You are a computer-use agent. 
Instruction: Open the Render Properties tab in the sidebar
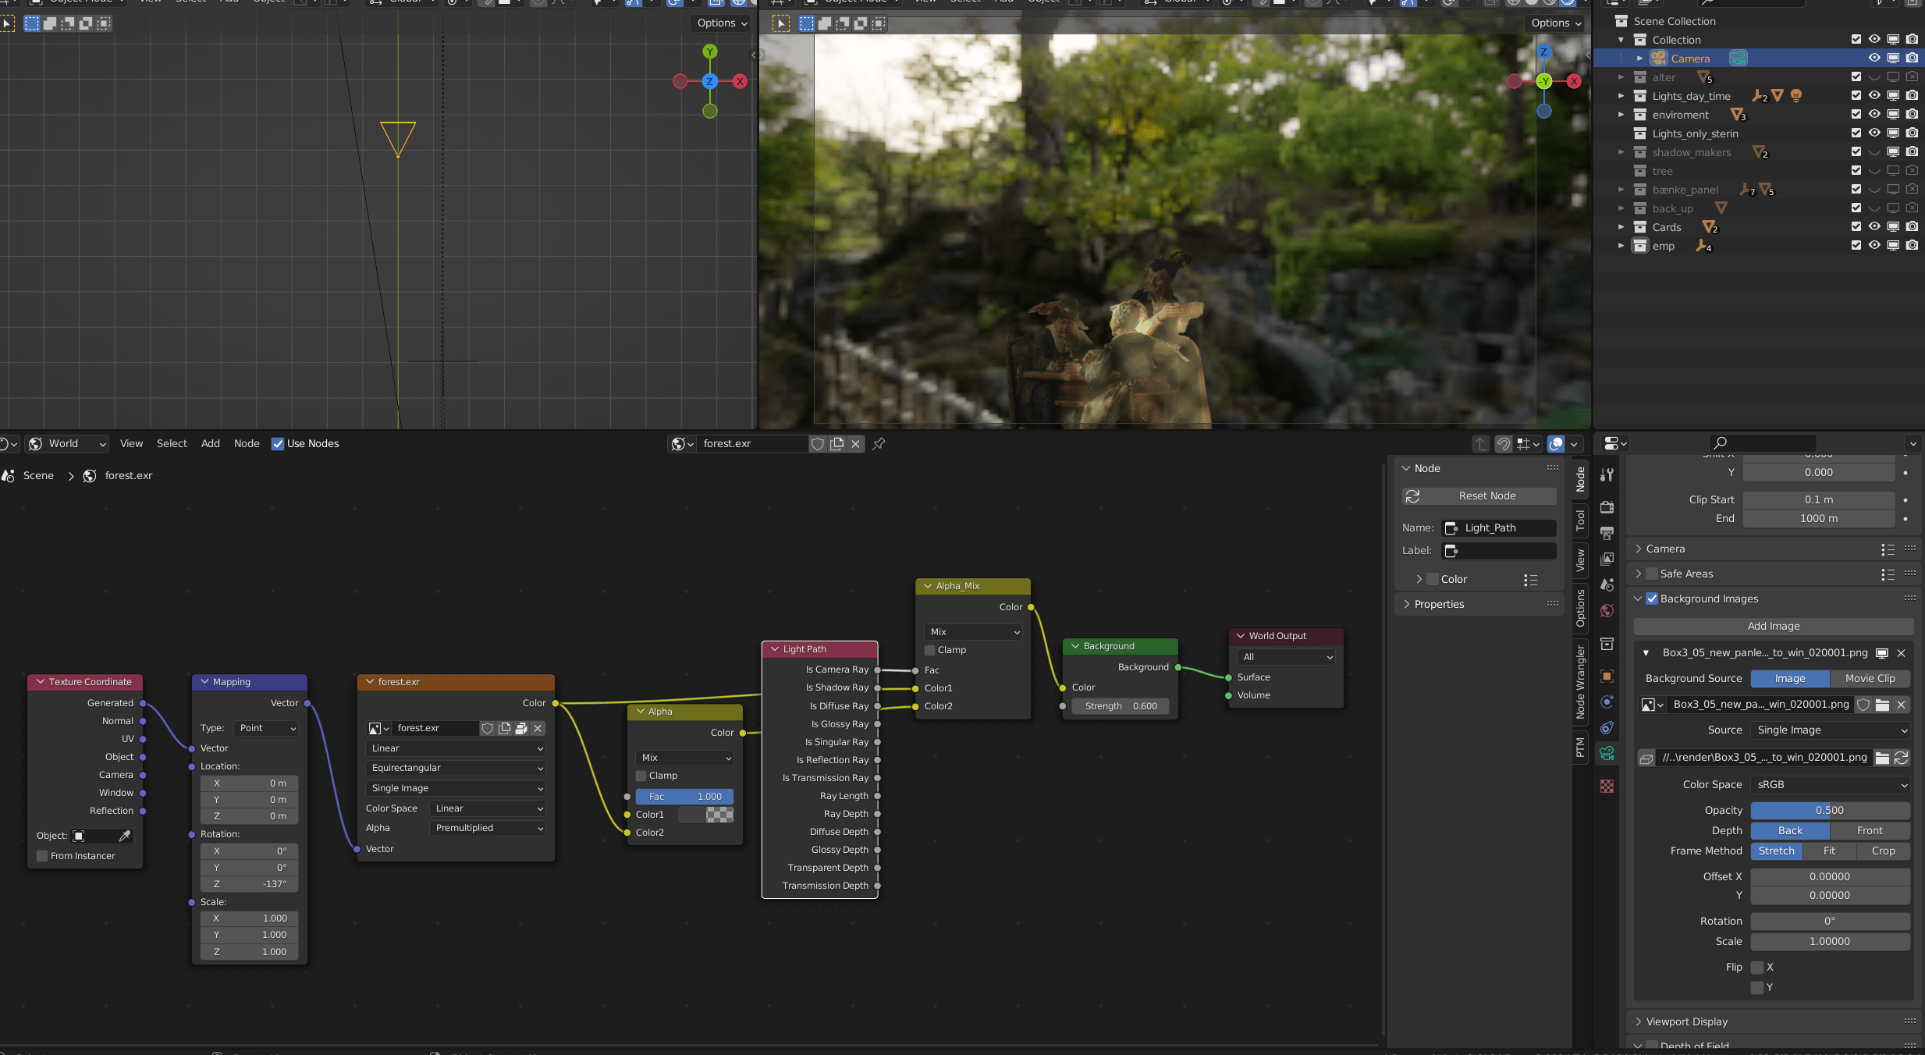tap(1607, 507)
